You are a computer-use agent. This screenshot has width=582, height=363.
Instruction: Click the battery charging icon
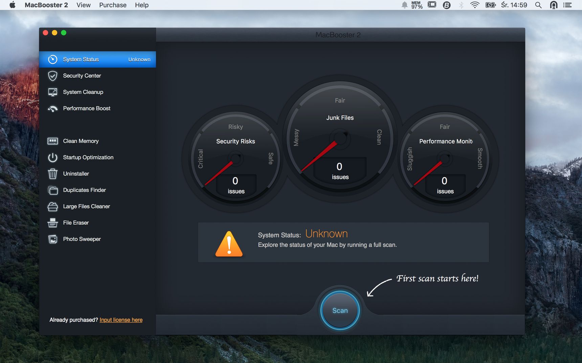tap(490, 5)
